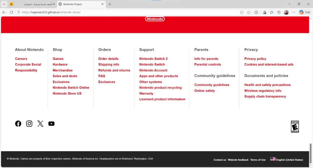
Task: Open Cookies and interest-based ads link
Action: point(269,64)
